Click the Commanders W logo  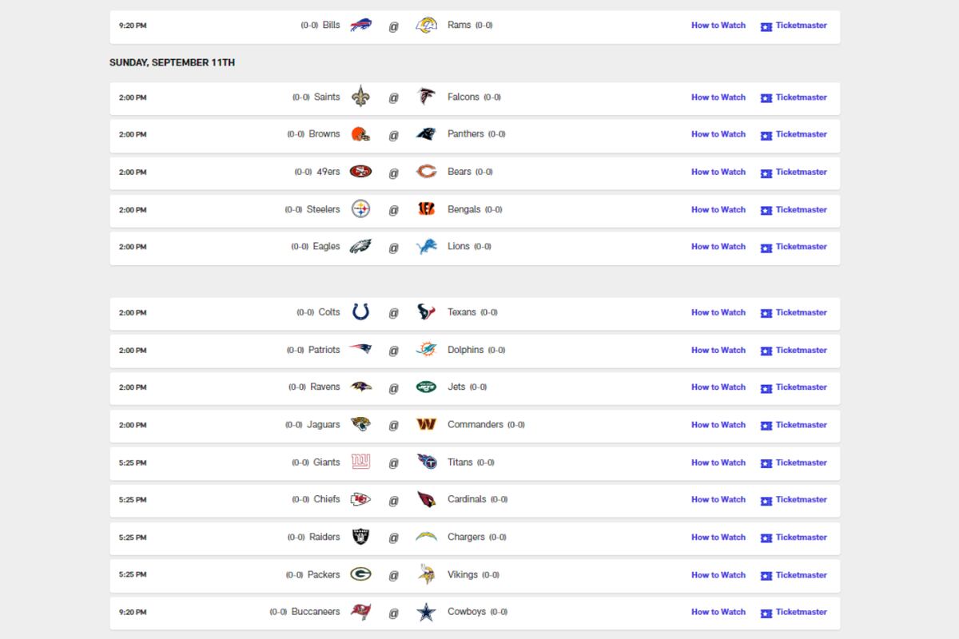coord(427,425)
